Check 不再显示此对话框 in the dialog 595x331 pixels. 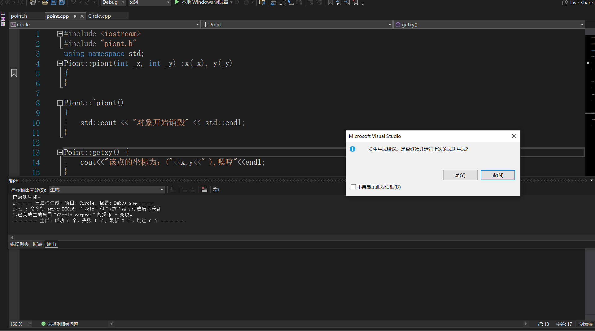tap(353, 187)
